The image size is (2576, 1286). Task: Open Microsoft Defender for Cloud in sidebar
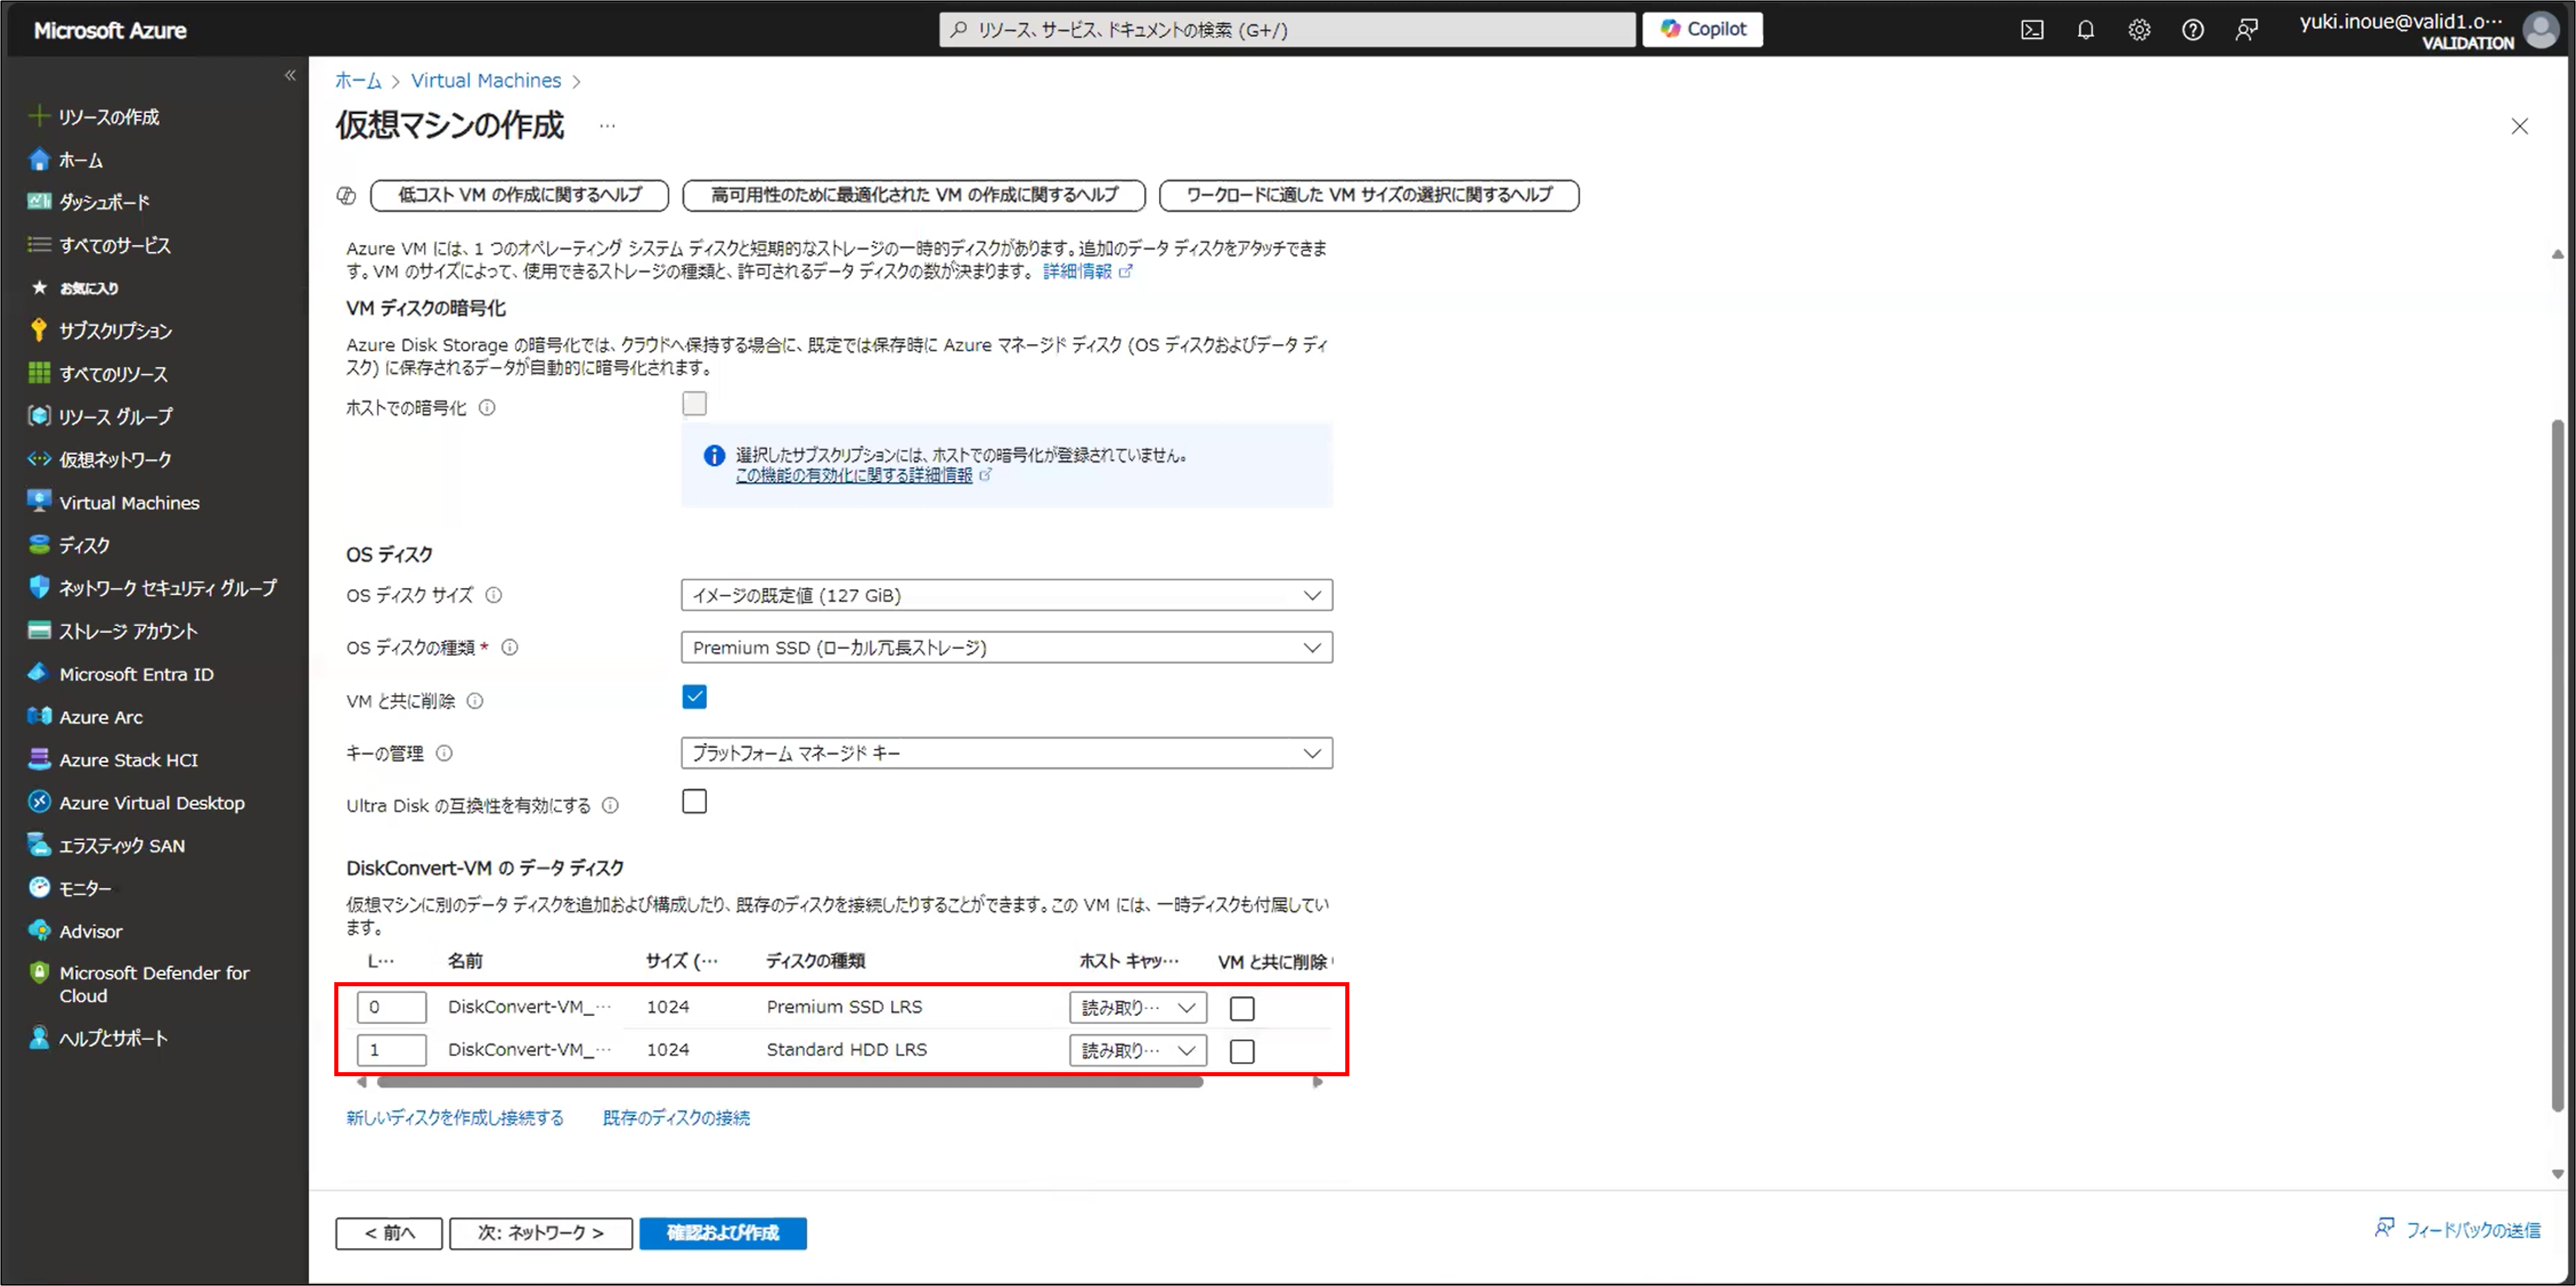tap(154, 984)
